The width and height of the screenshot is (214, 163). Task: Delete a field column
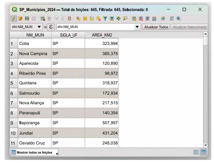[141, 18]
